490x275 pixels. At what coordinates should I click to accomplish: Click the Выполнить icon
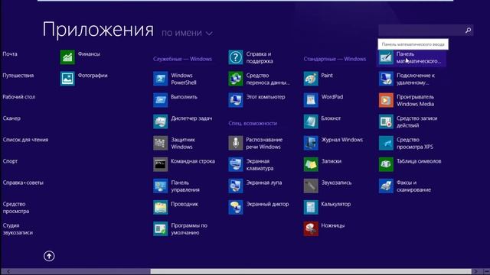[x=160, y=100]
